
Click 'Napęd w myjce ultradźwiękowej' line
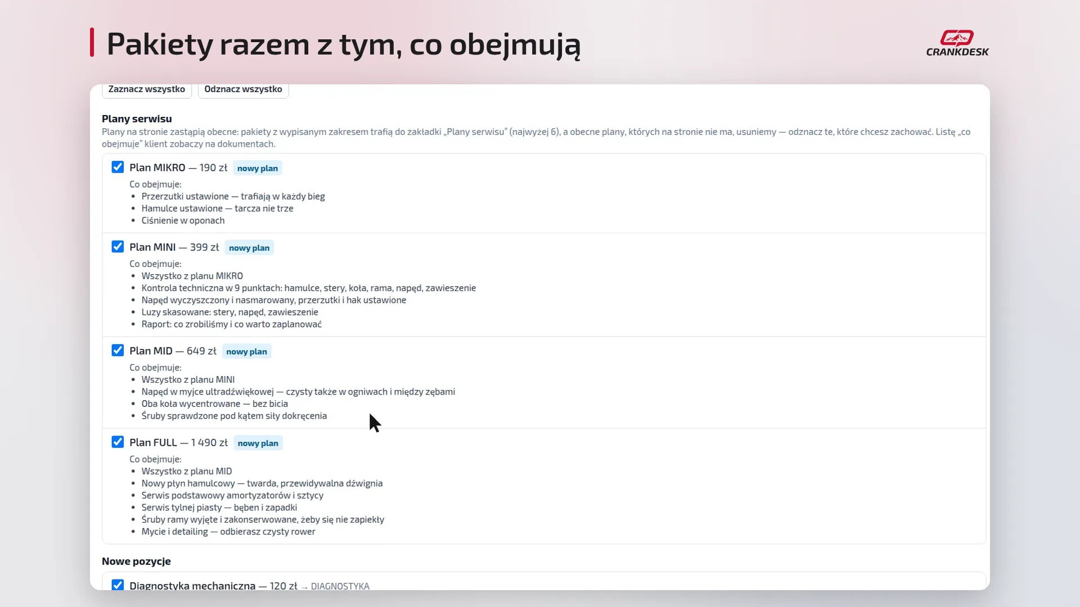[298, 392]
